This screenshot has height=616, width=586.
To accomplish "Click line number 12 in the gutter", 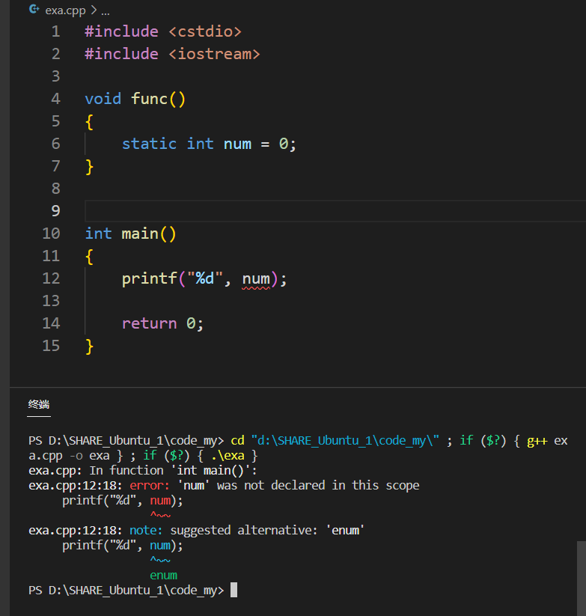I will pos(51,278).
